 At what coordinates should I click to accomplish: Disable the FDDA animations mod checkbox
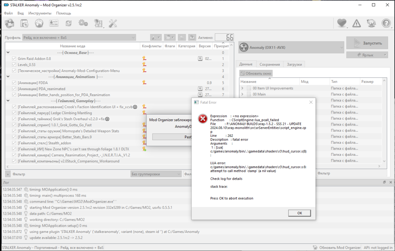(14, 83)
